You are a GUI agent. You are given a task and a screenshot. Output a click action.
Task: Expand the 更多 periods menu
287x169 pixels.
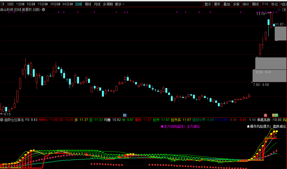pyautogui.click(x=119, y=4)
